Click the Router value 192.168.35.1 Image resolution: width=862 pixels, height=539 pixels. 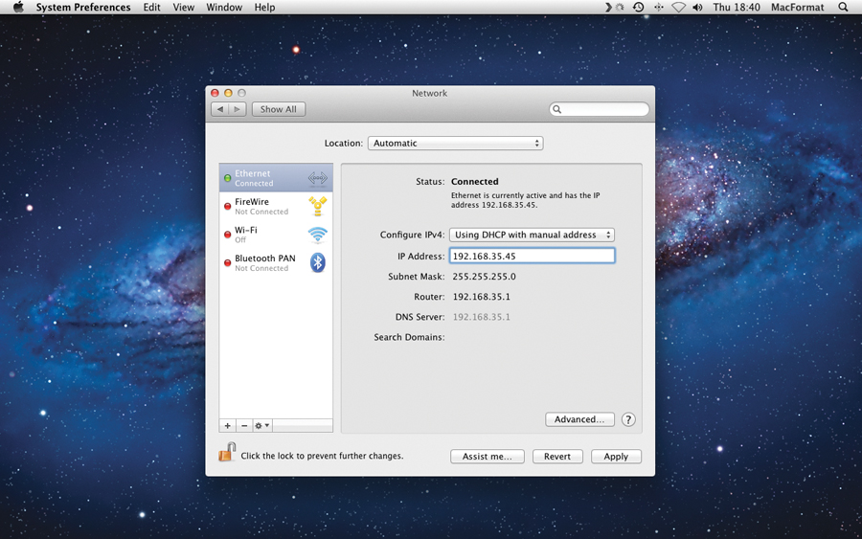point(482,297)
